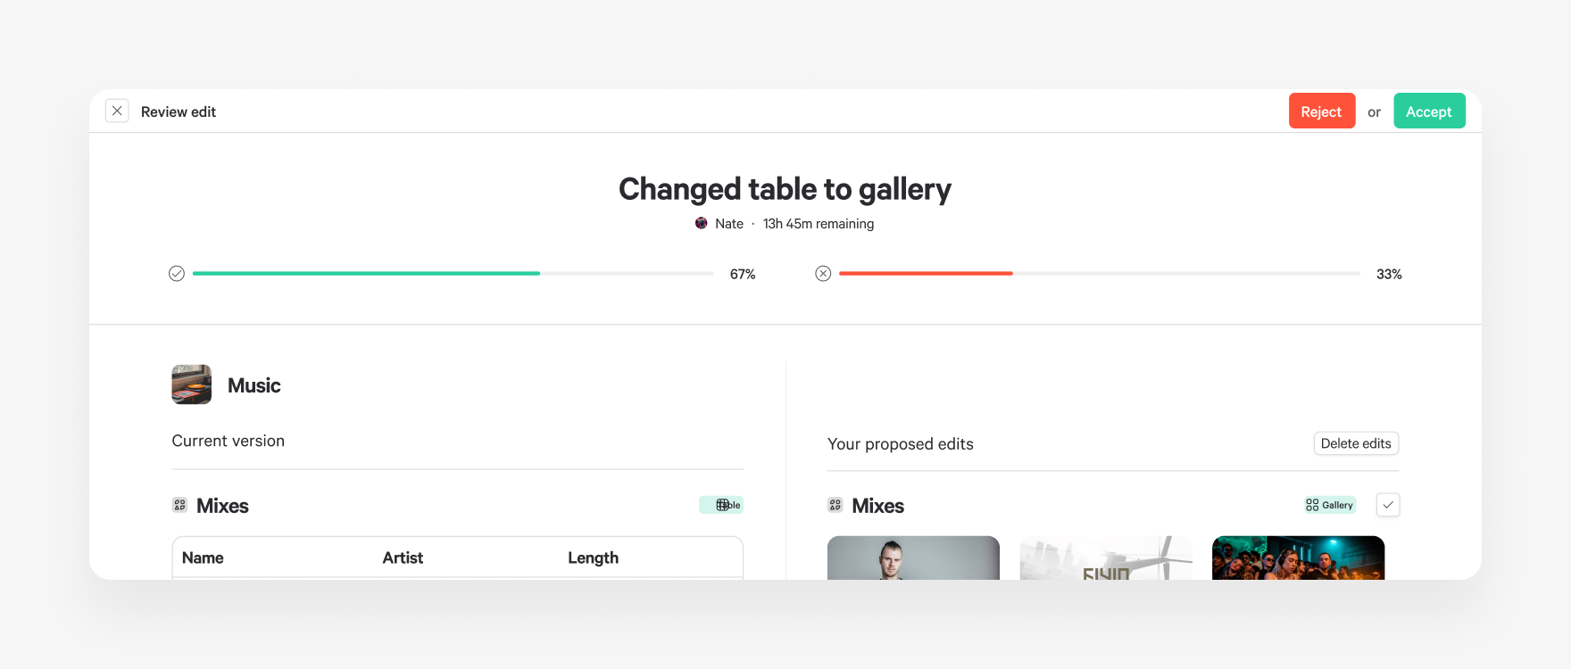Open the first gallery card with man's portrait
The width and height of the screenshot is (1571, 669).
pyautogui.click(x=913, y=558)
